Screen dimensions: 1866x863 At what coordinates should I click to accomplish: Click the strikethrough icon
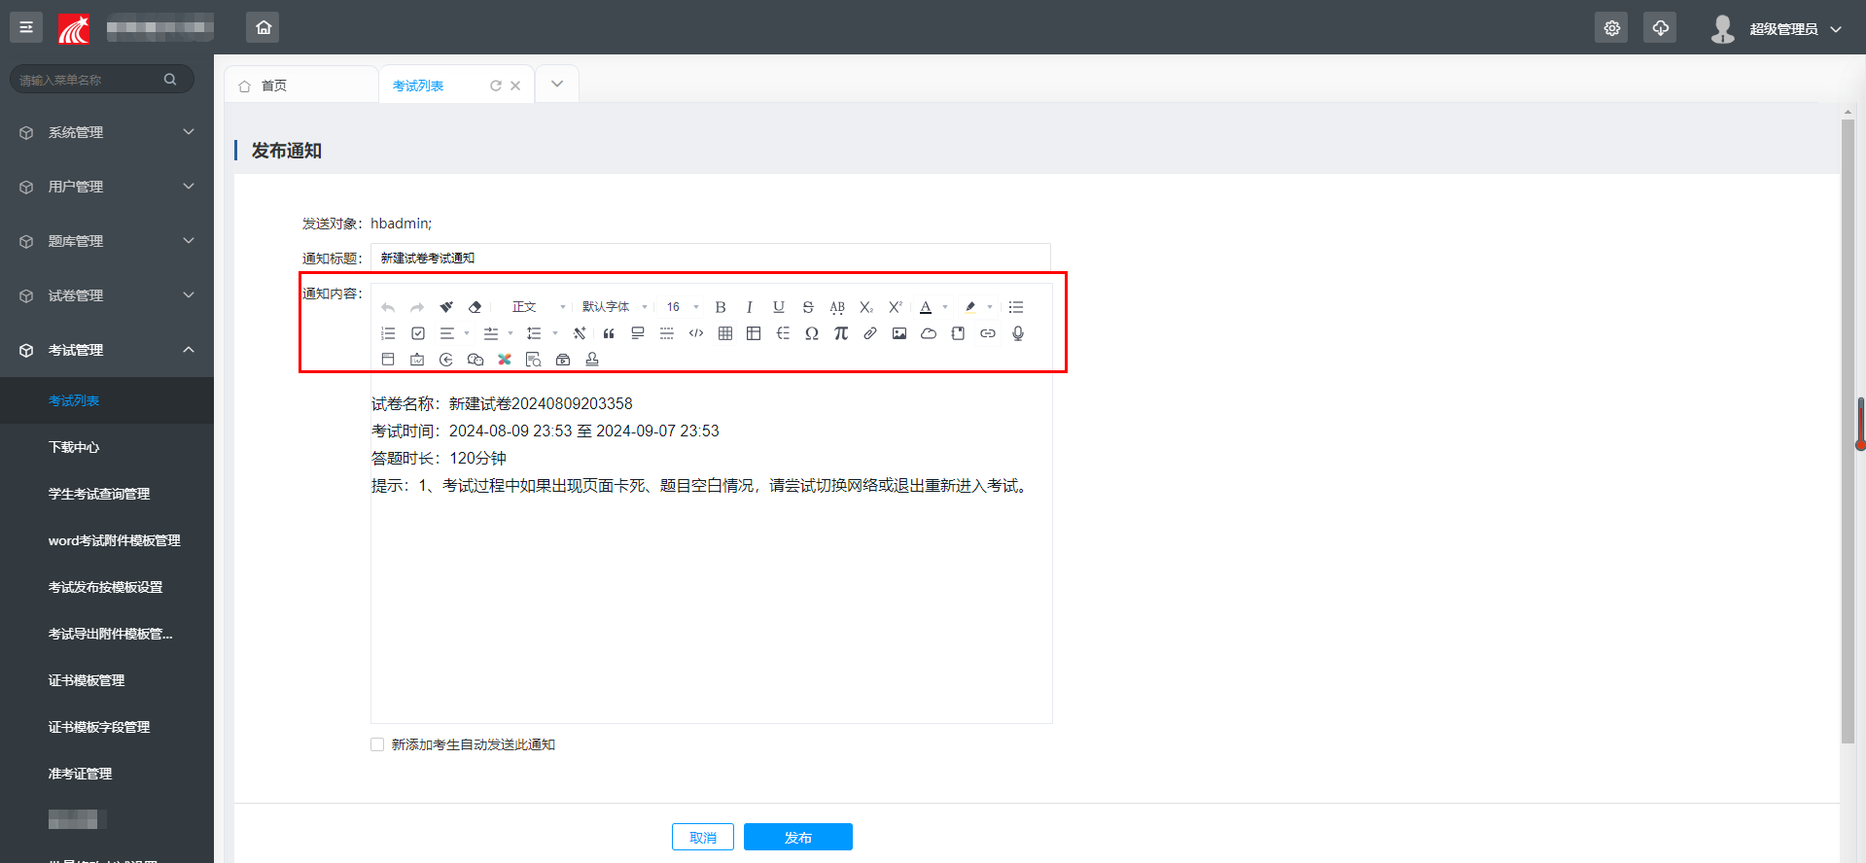pyautogui.click(x=808, y=307)
